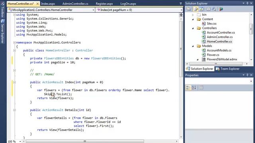Select Flower.cs in Solution Explorer
Image resolution: width=255 pixels, height=143 pixels.
pos(213,55)
